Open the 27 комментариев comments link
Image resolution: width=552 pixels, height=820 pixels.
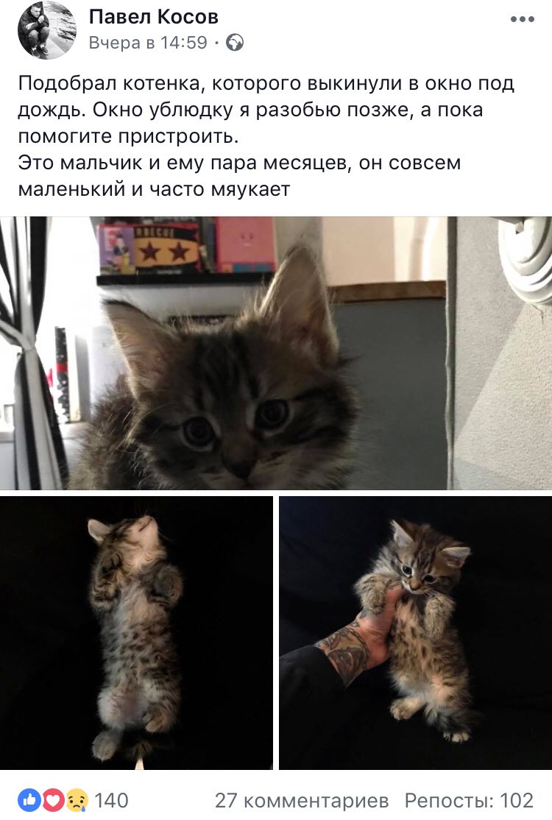[x=302, y=800]
